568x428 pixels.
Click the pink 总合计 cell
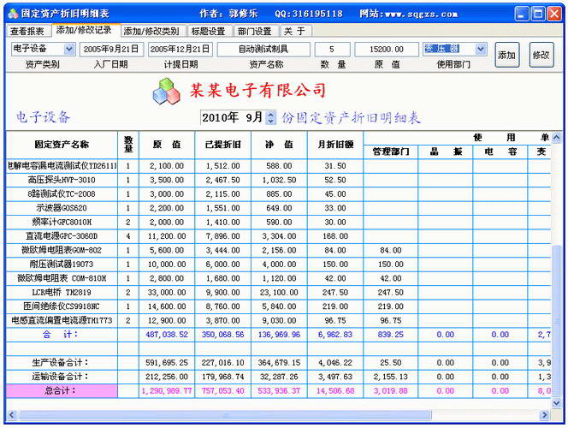(62, 391)
